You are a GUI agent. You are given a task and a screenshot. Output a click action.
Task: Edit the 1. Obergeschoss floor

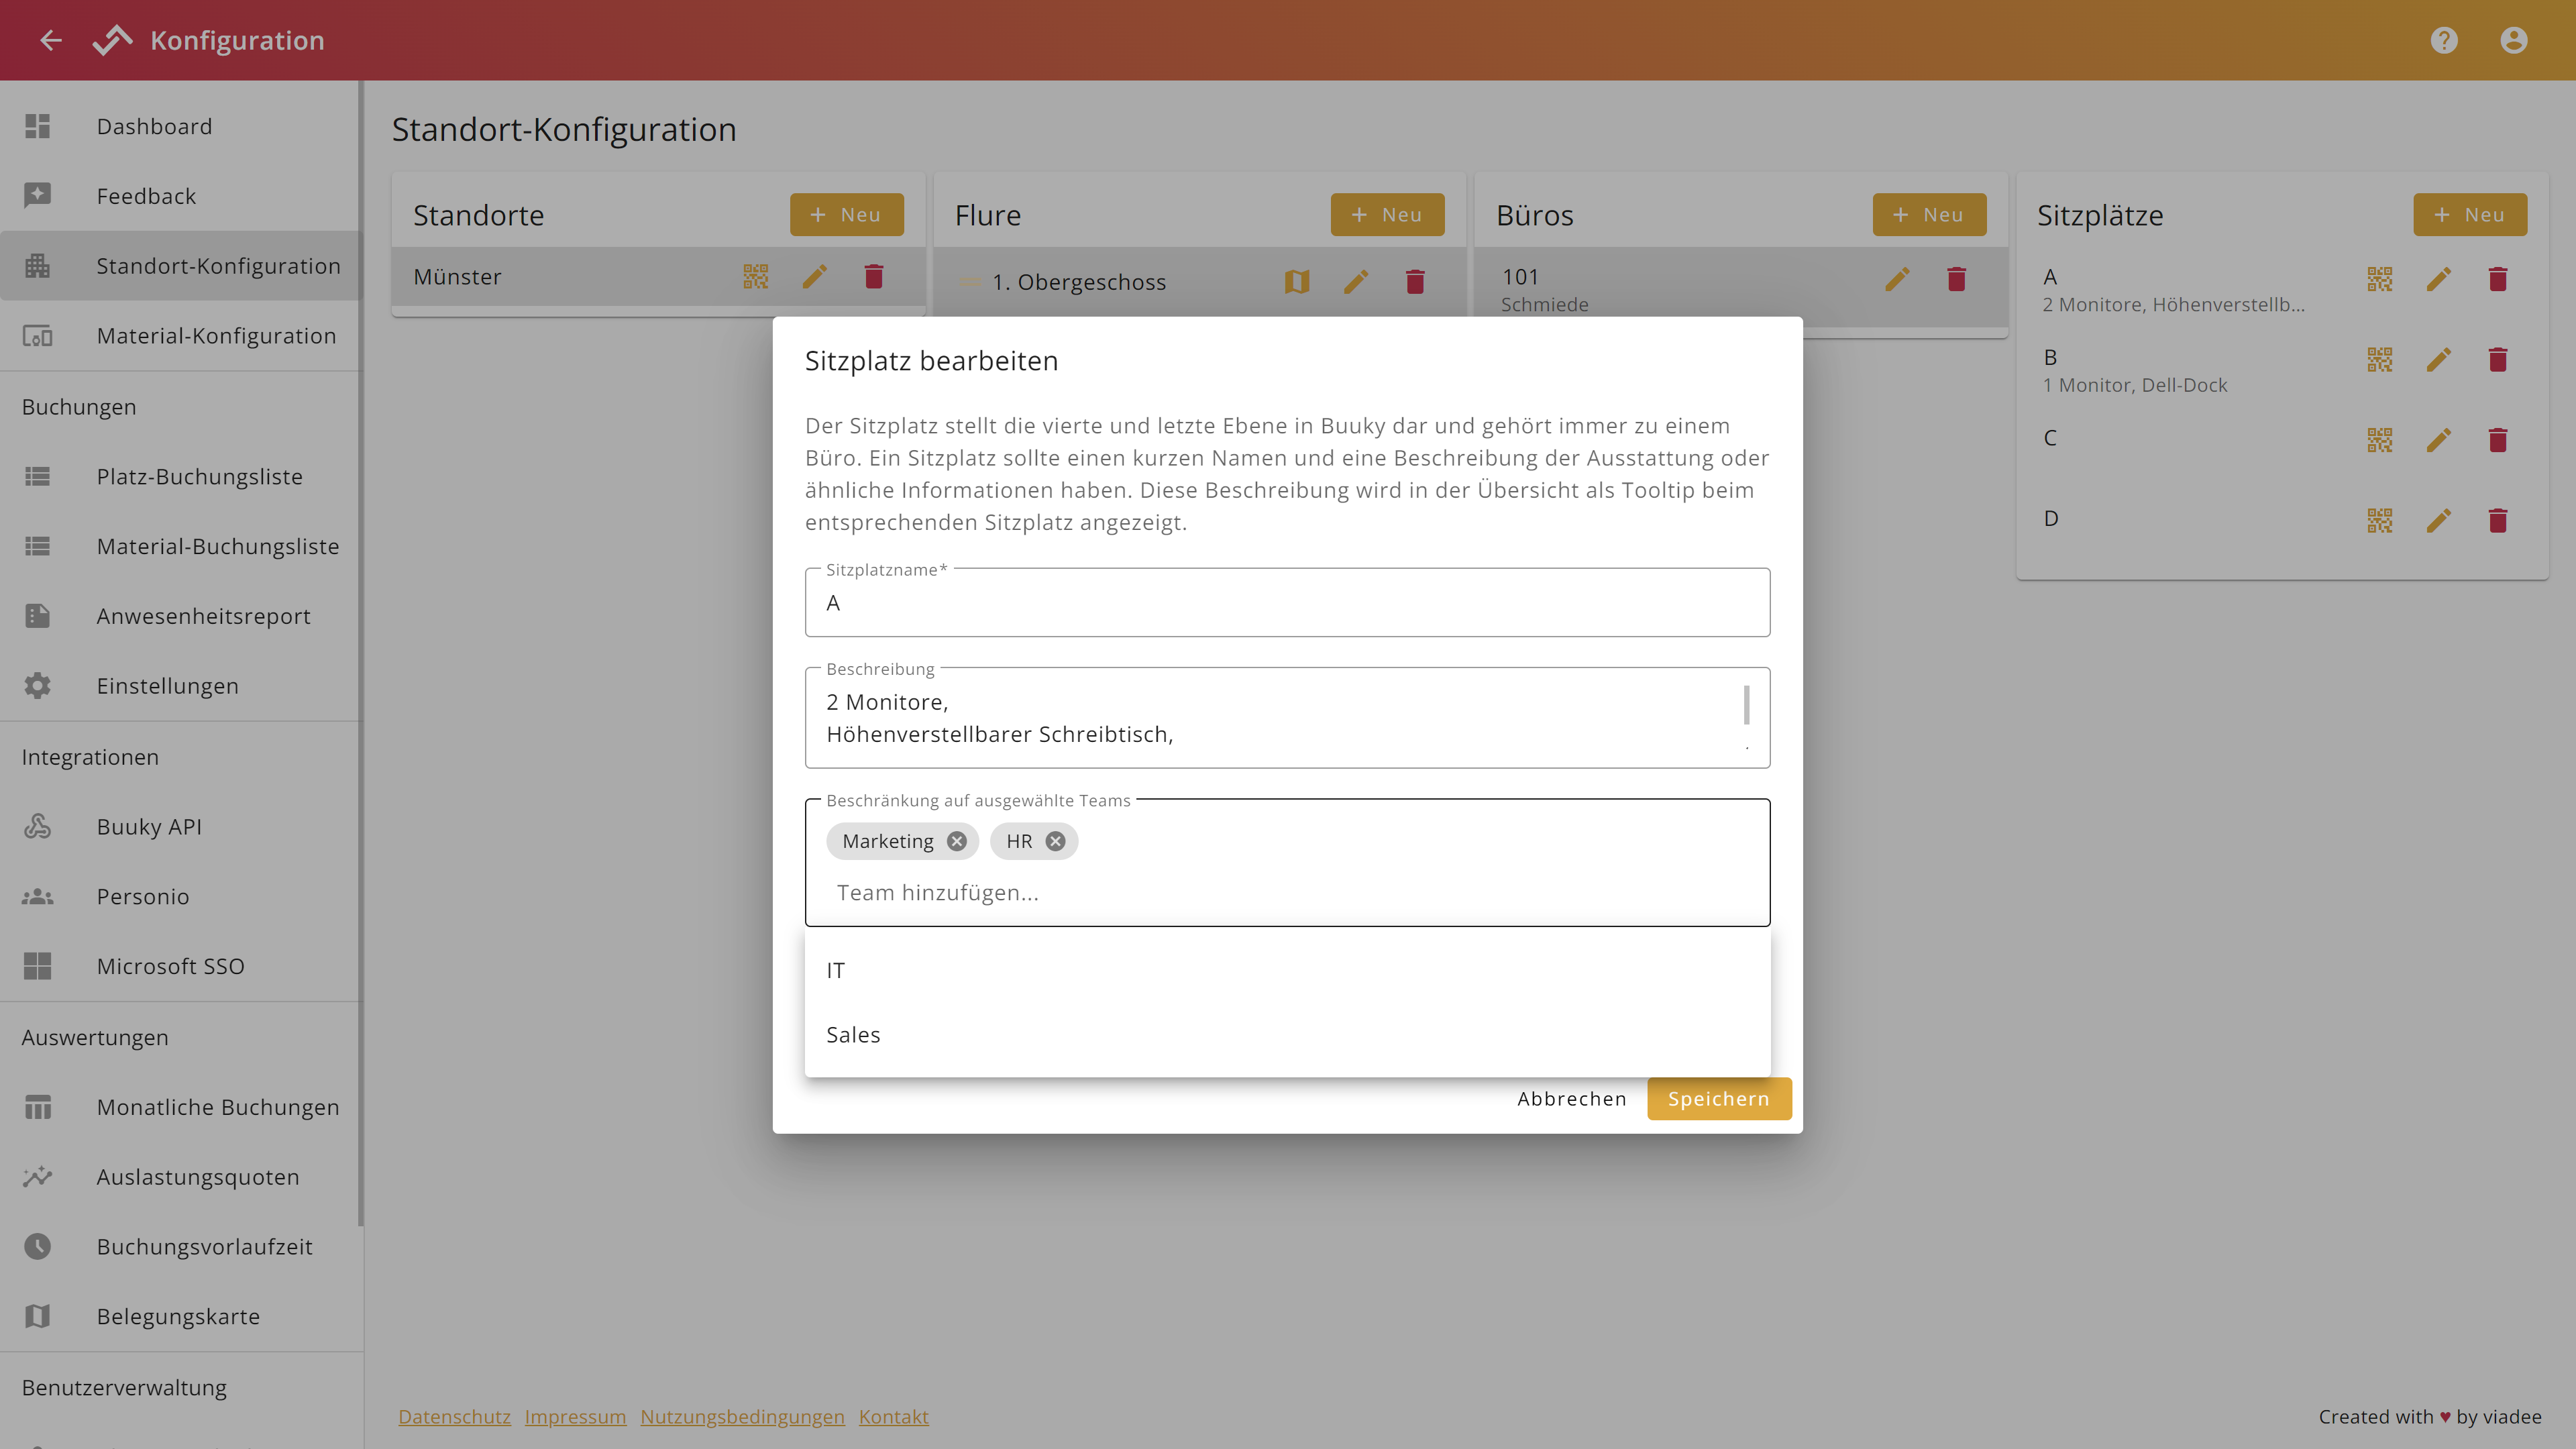[1356, 282]
